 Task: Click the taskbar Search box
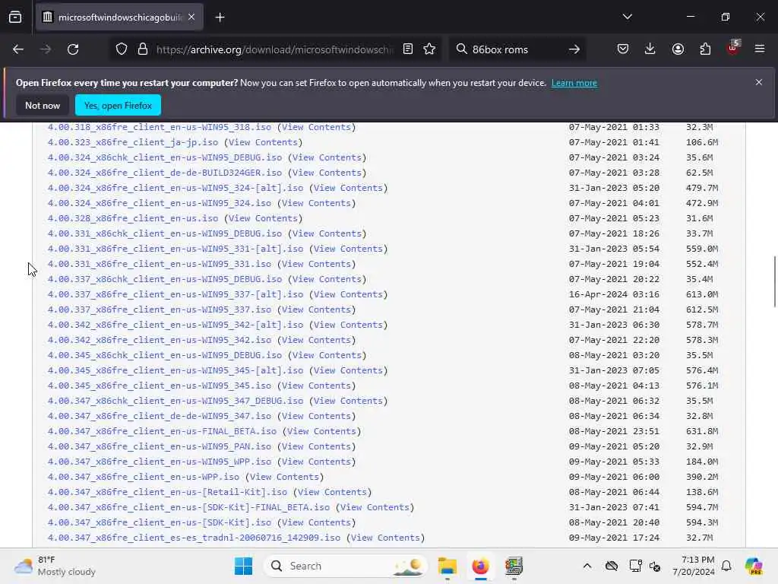(346, 566)
